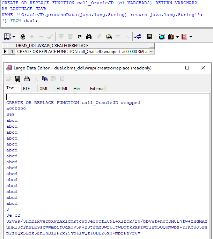The height and width of the screenshot is (239, 213).
Task: Go to next record down-triangle icon
Action: click(118, 37)
